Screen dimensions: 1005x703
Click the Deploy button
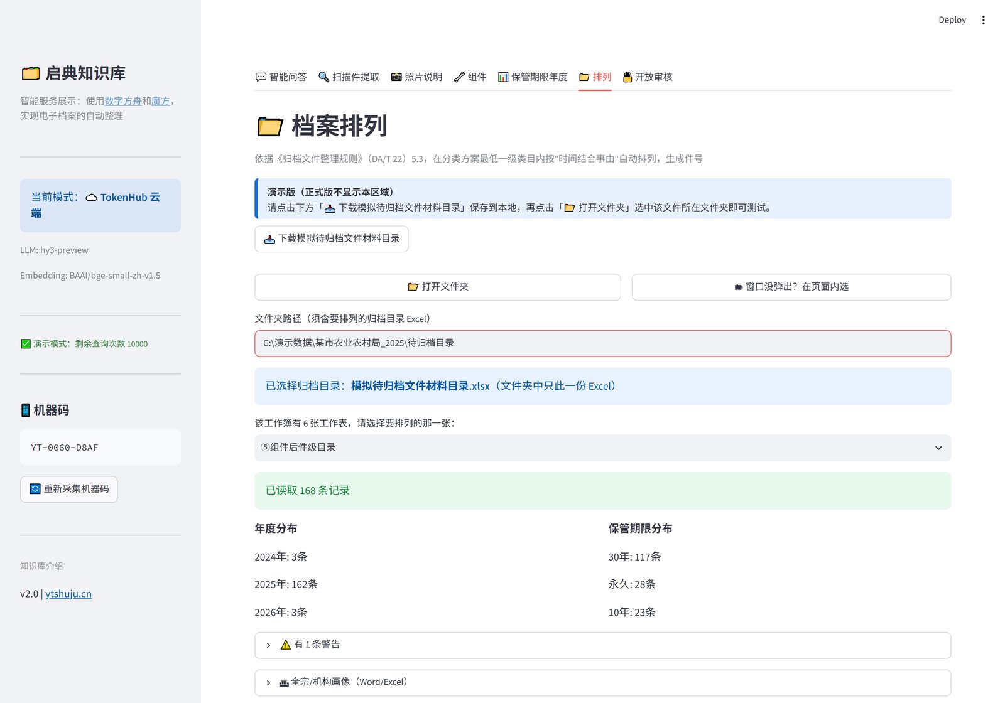pyautogui.click(x=952, y=20)
